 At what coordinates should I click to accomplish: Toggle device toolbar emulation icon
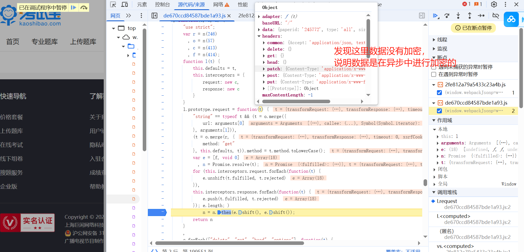pos(124,4)
